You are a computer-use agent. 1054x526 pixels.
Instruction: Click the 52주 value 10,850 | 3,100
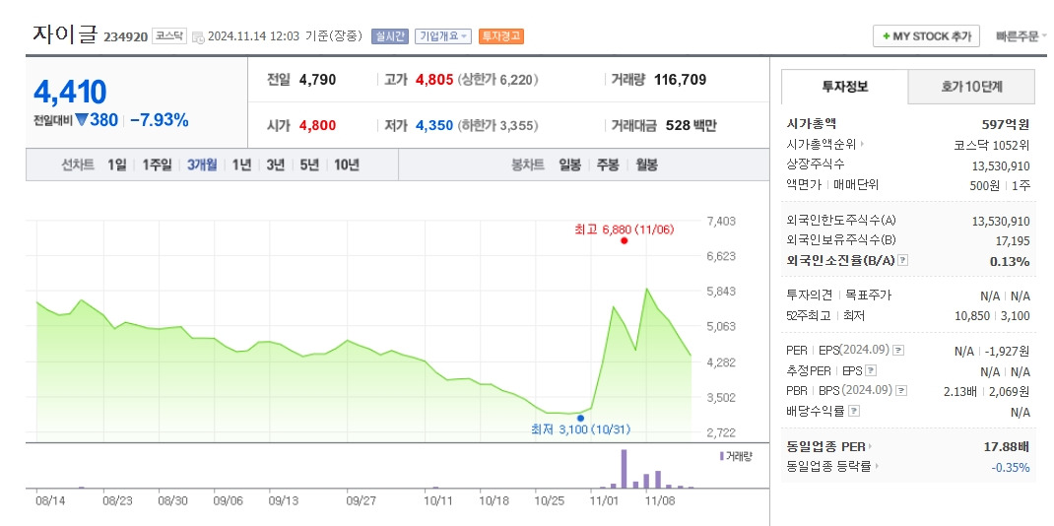tap(992, 316)
